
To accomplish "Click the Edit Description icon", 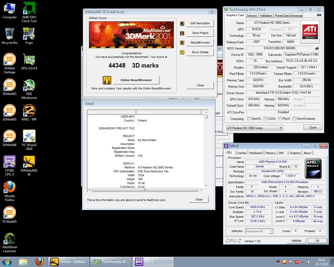I will click(x=182, y=23).
